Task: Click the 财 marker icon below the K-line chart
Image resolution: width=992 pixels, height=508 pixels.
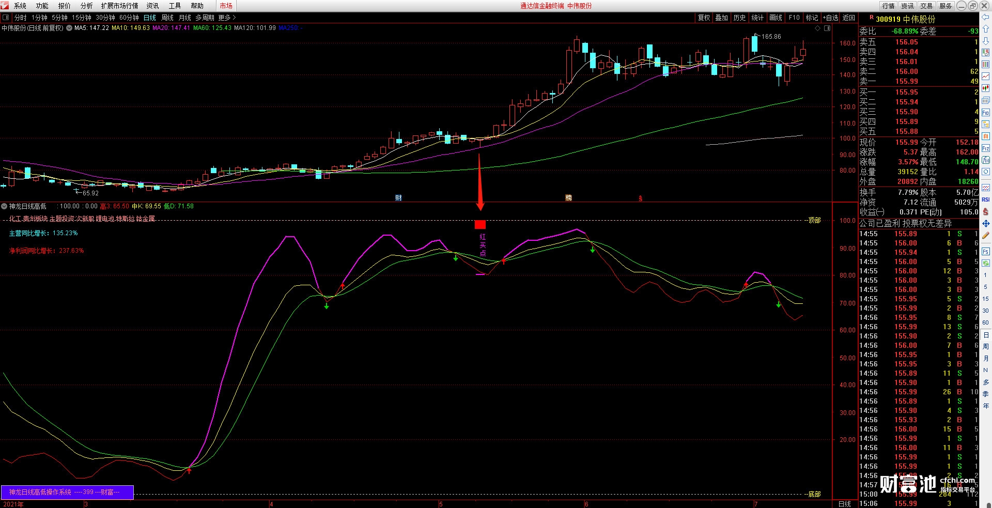Action: (x=398, y=198)
